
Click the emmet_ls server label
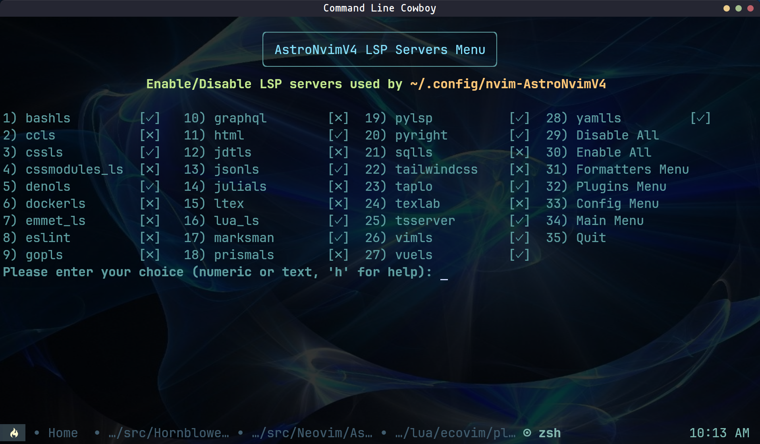coord(56,221)
